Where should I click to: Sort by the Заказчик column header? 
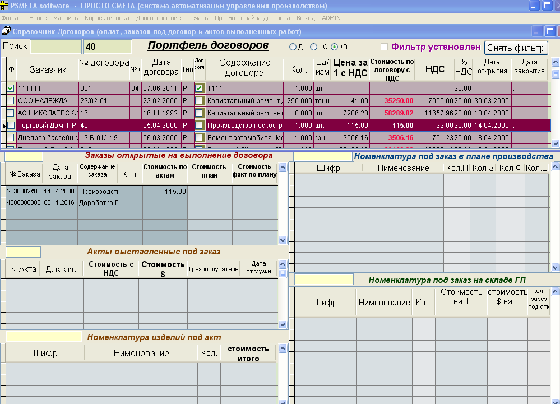(48, 69)
